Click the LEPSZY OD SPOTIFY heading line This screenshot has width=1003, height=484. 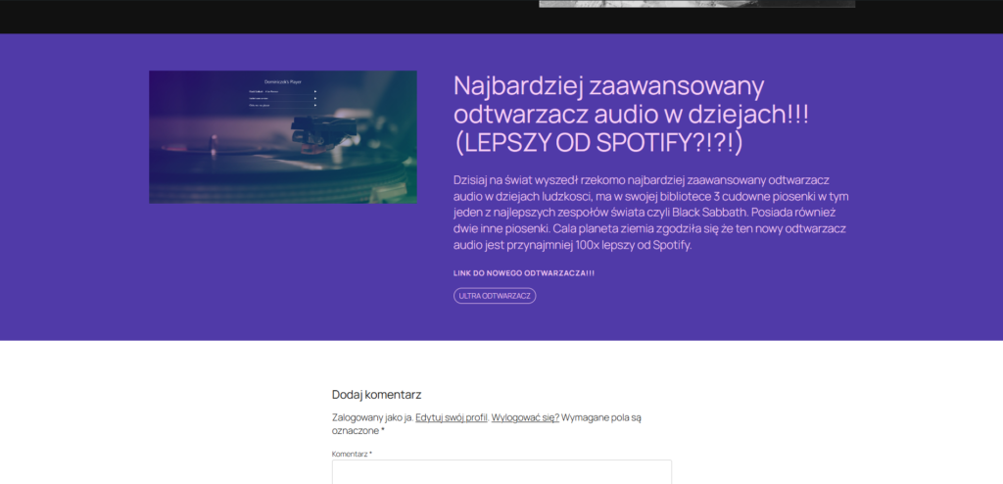tap(599, 143)
